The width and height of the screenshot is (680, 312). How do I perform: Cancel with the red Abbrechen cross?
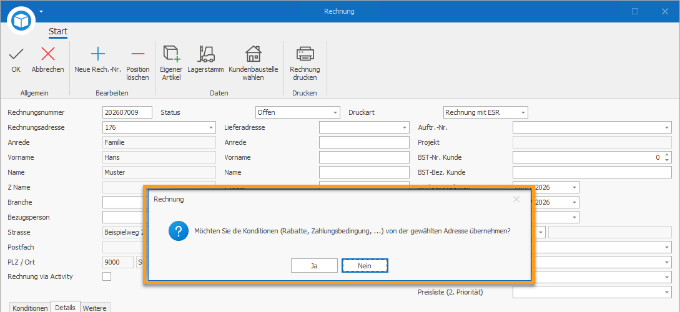pos(47,60)
